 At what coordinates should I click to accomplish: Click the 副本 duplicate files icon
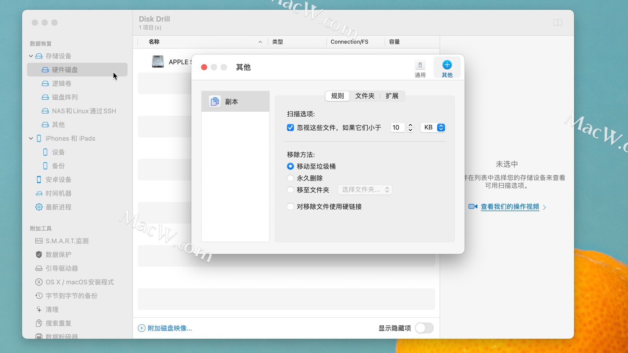click(215, 101)
